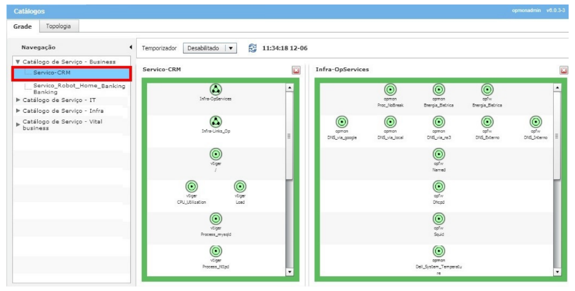Expand Catálogo de Serviço - IT
This screenshot has width=575, height=291.
pyautogui.click(x=18, y=100)
